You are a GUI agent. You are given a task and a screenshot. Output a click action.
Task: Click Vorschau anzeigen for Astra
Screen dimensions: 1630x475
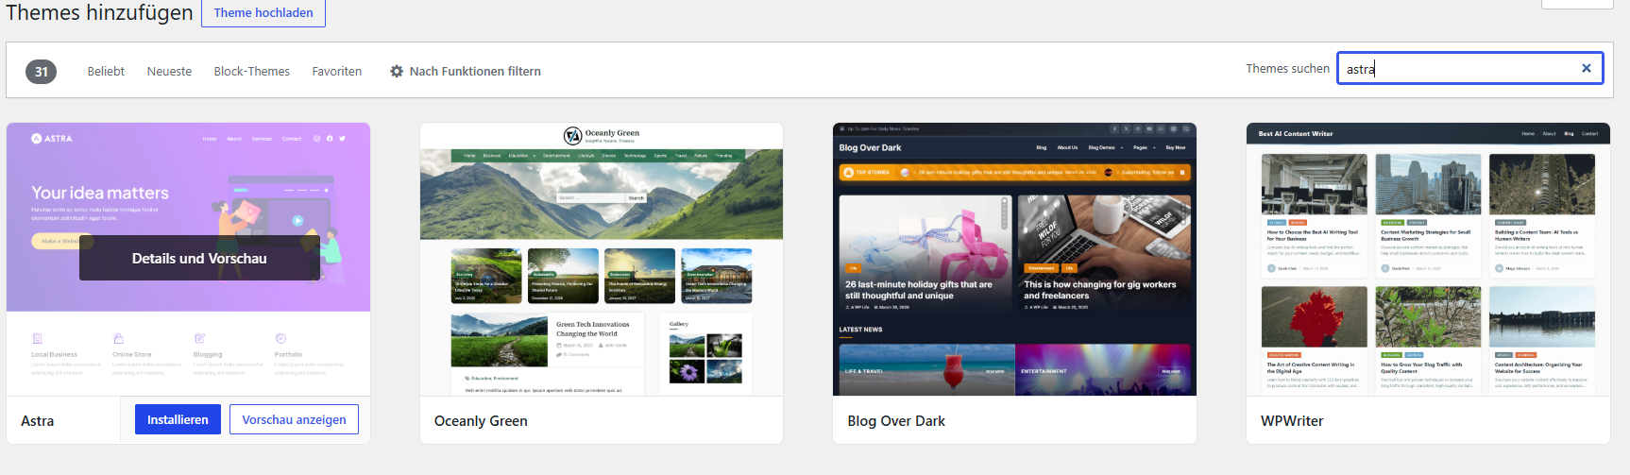294,419
